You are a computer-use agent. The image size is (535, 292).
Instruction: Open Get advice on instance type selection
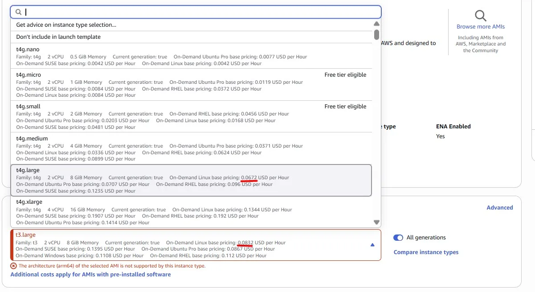click(x=66, y=25)
